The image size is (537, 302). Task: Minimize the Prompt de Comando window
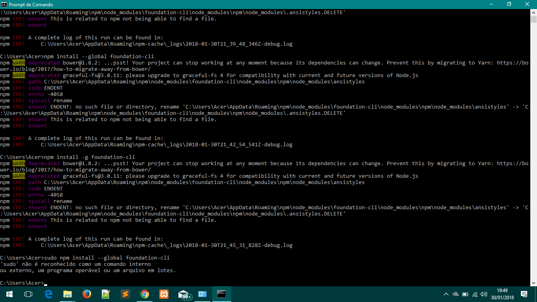491,4
